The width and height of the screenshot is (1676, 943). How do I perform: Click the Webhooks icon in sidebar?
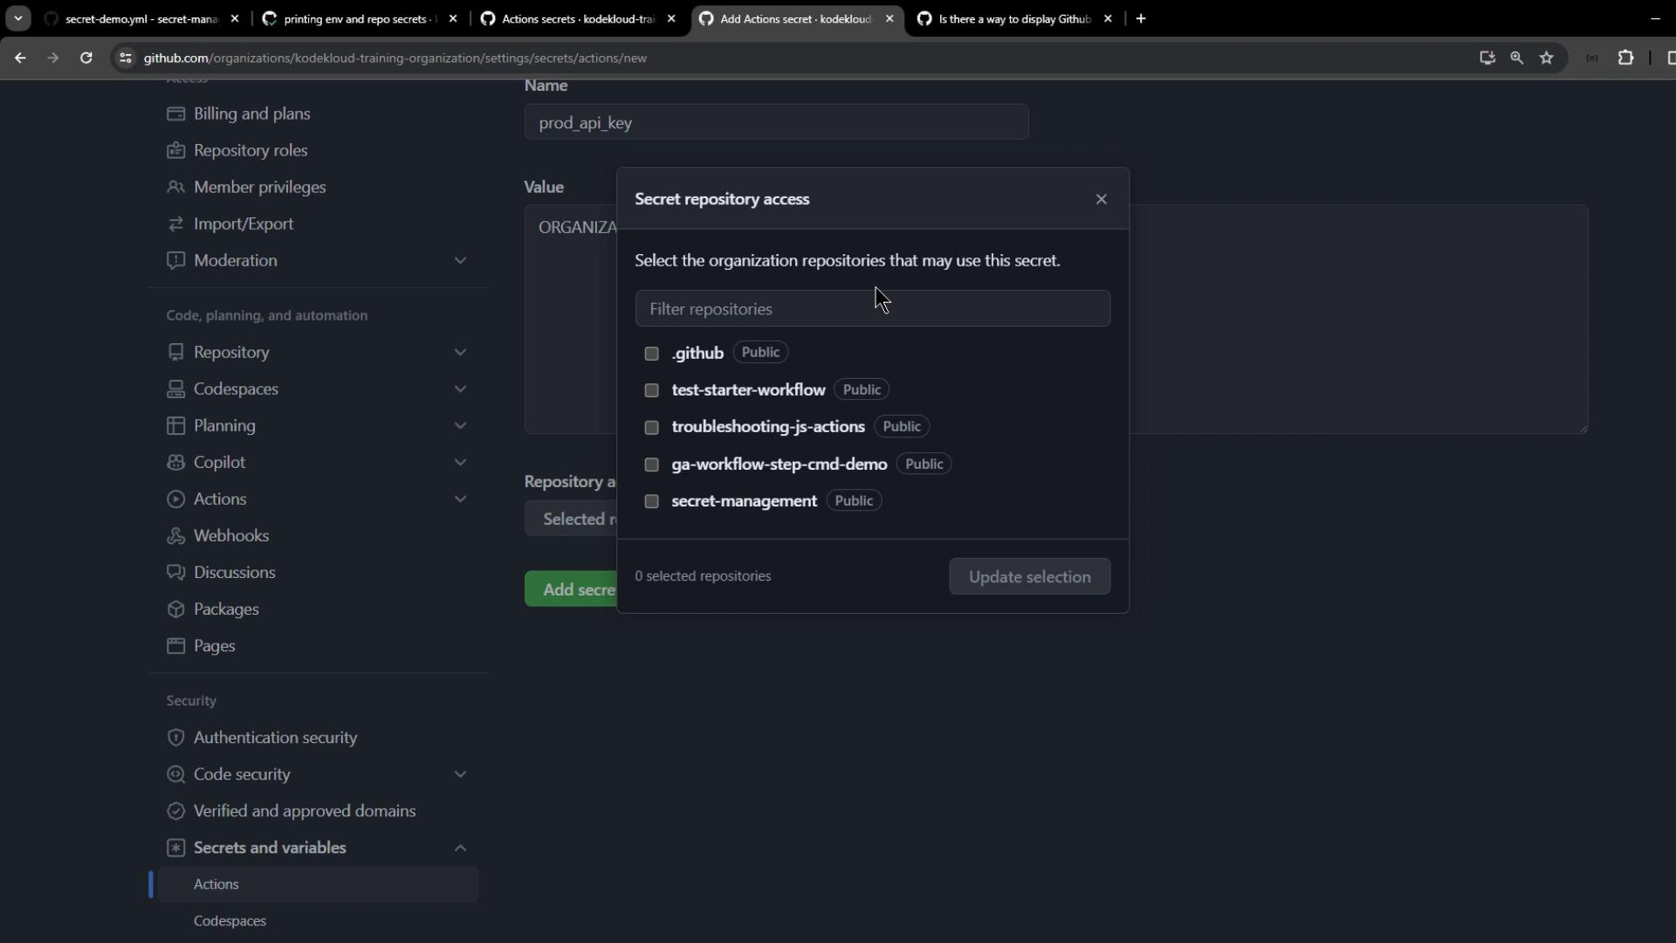click(175, 536)
